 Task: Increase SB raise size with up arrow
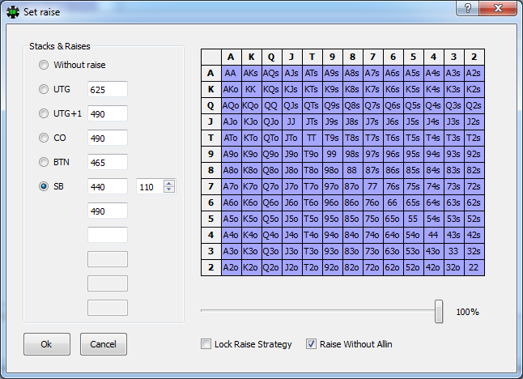pos(168,183)
